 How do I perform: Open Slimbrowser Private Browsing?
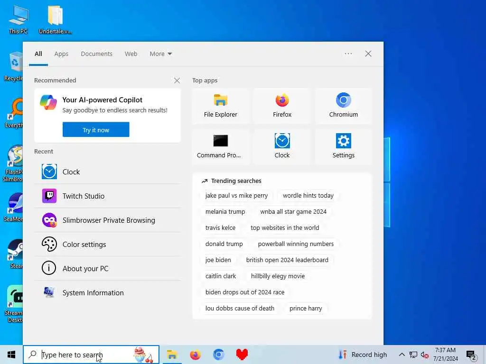(x=108, y=220)
